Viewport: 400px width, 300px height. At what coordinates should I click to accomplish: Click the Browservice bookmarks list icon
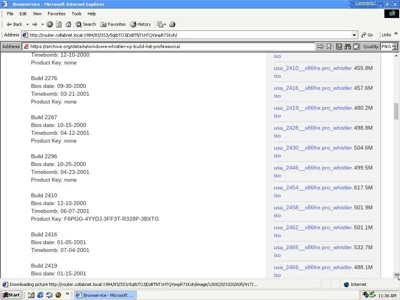pyautogui.click(x=339, y=46)
